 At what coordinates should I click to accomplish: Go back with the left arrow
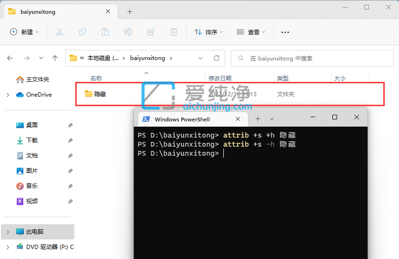(10, 58)
